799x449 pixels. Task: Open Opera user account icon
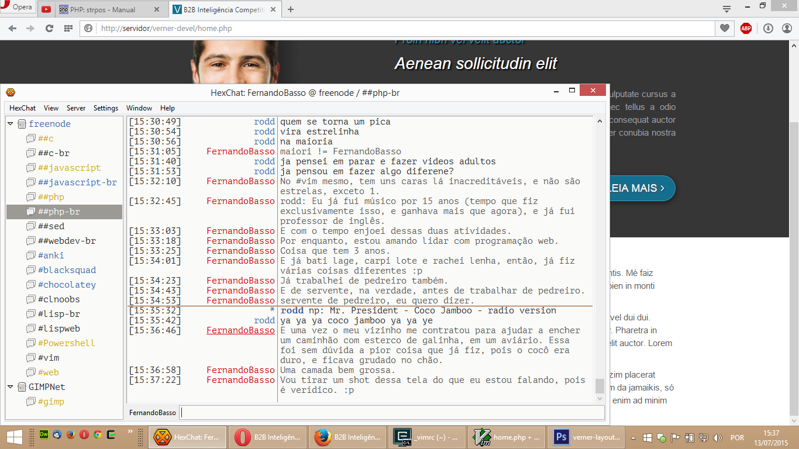786,28
